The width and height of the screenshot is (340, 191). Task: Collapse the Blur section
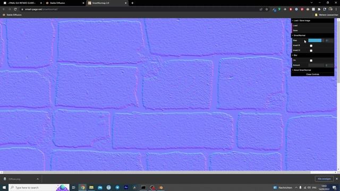(x=312, y=55)
